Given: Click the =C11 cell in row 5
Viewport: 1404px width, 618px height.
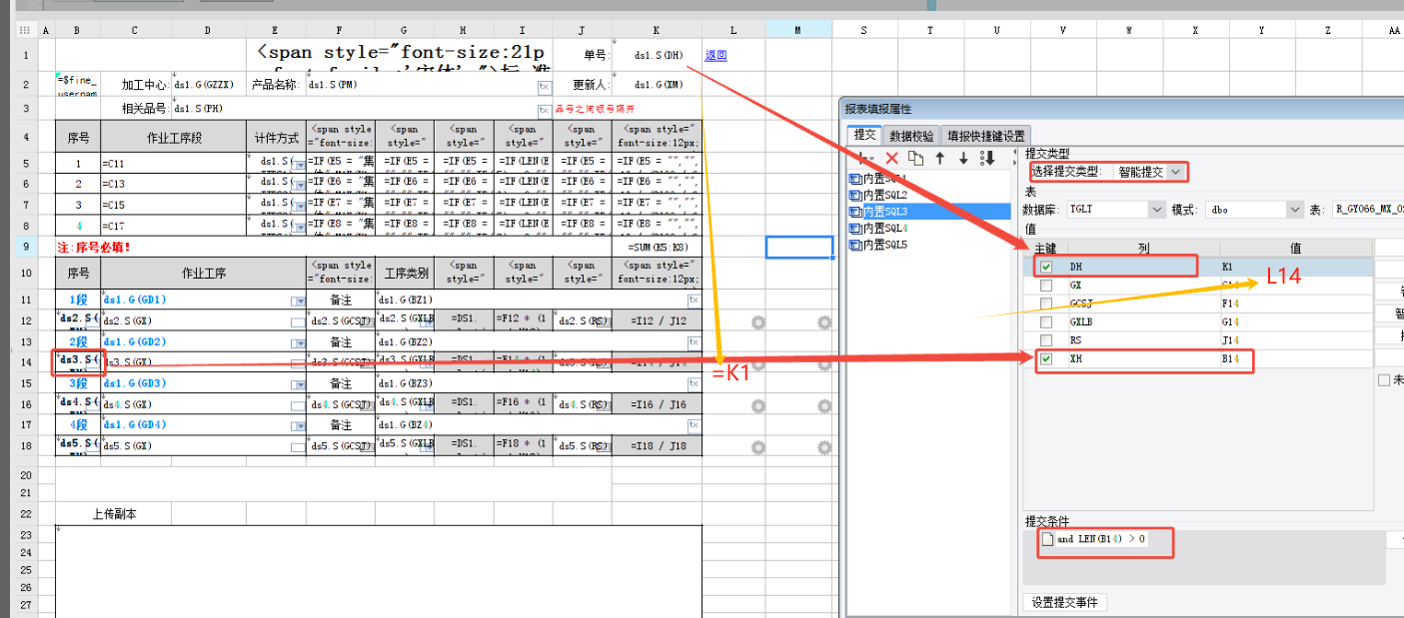Looking at the screenshot, I should [174, 164].
